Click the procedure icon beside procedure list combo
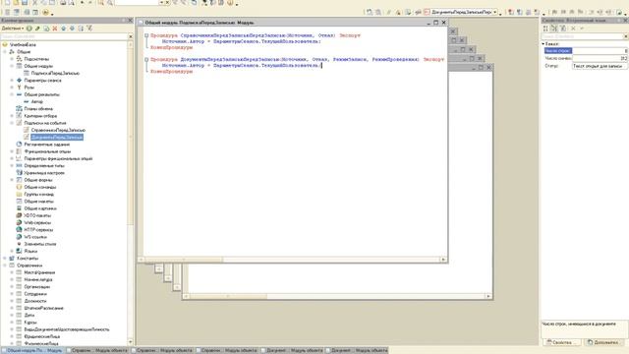Viewport: 629px width, 354px height. tap(427, 13)
